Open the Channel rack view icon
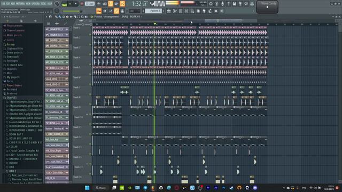 (x=181, y=11)
